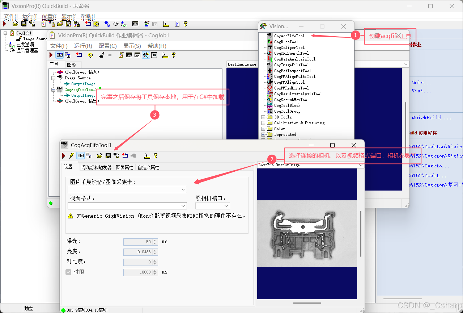
Task: Expand the Calibration & Fixturing folder
Action: [263, 123]
